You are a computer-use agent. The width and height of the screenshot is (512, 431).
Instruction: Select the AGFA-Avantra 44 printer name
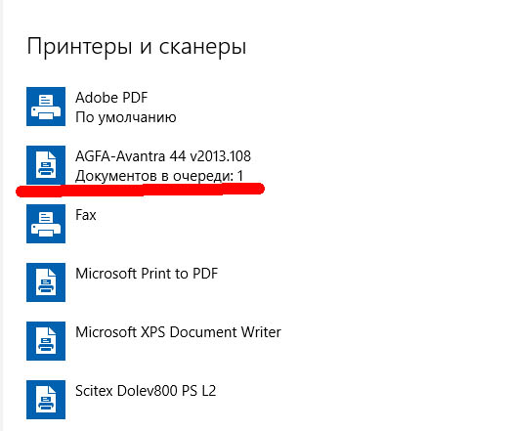pos(163,156)
